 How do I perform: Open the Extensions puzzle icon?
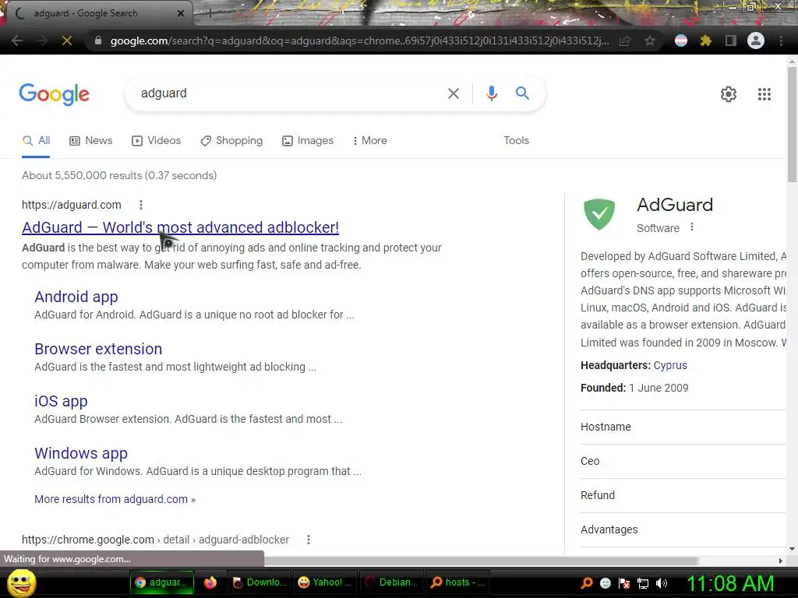tap(706, 40)
